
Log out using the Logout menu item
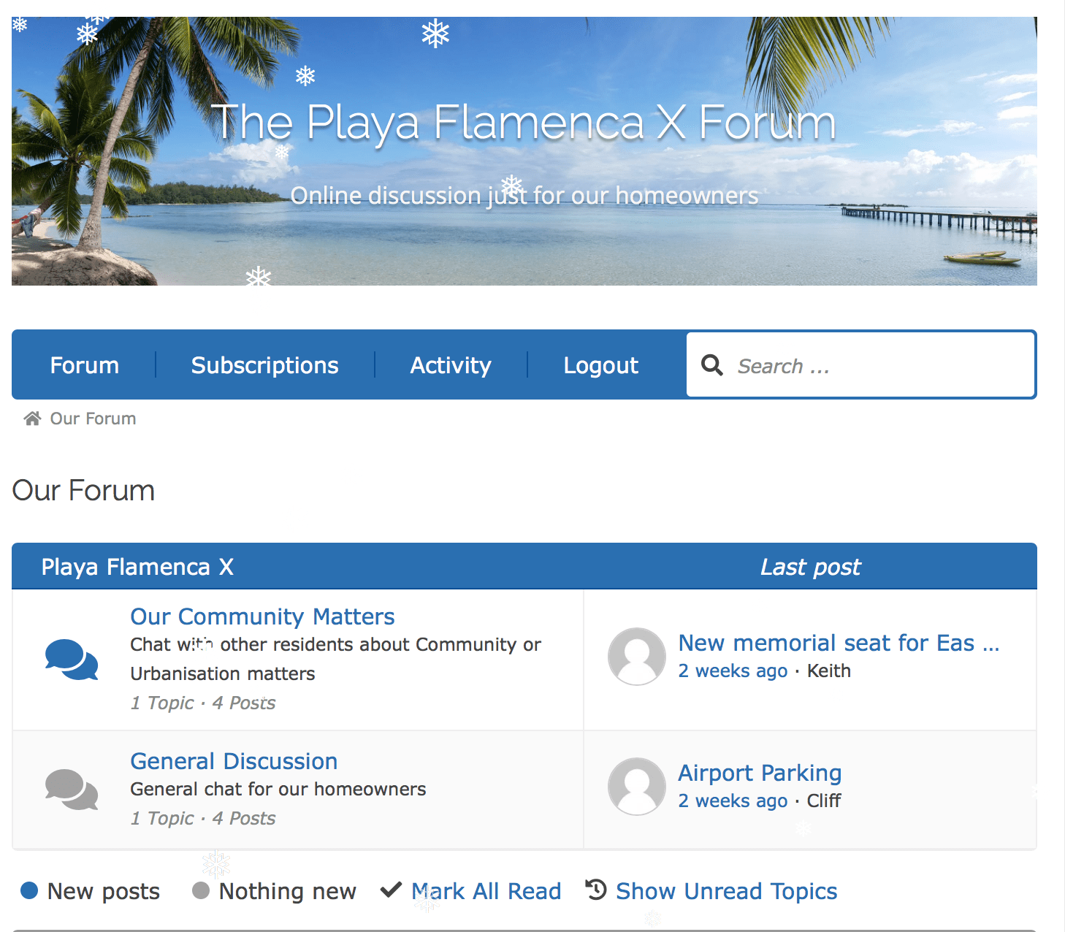pyautogui.click(x=600, y=365)
